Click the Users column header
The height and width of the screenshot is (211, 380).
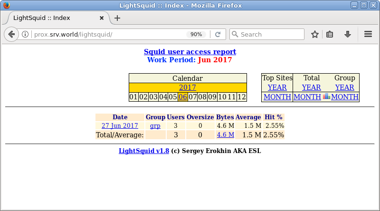click(176, 117)
